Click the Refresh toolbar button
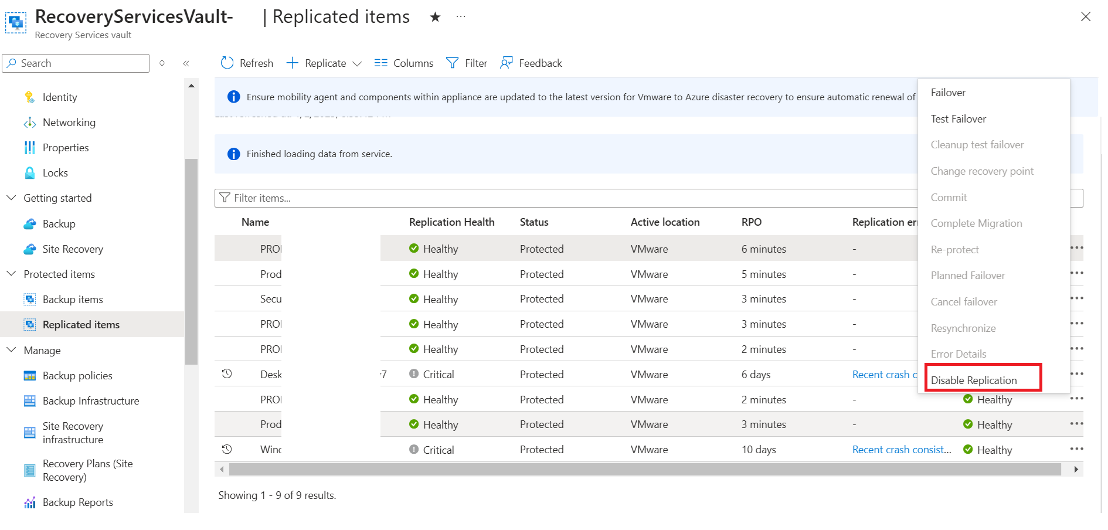 (x=247, y=63)
